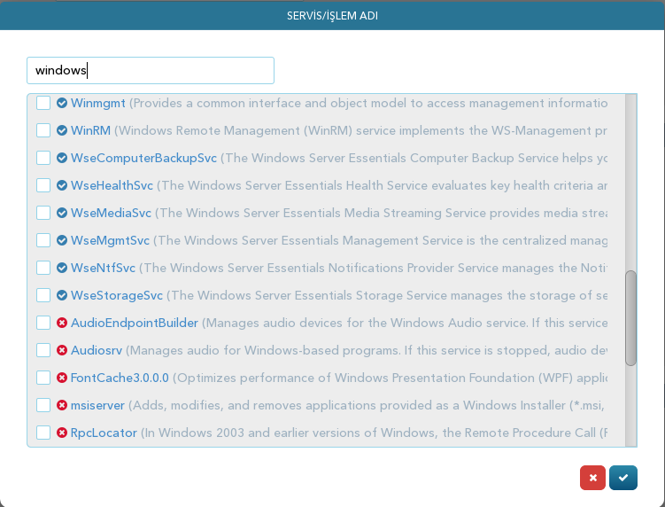Click description "Manages audio for Windows-based programs"
The height and width of the screenshot is (507, 665).
(367, 350)
